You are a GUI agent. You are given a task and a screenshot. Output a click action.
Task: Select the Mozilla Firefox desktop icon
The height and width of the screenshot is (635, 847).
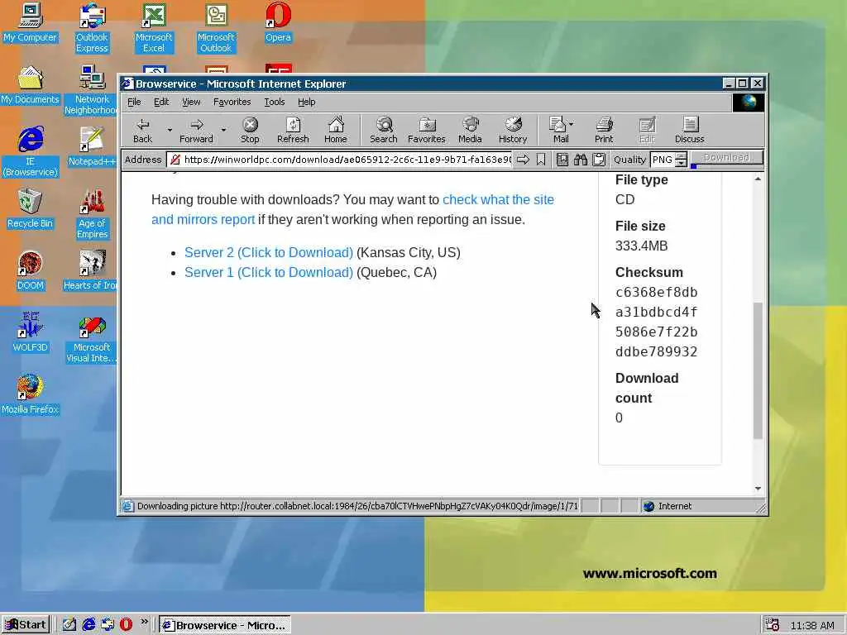tap(31, 394)
